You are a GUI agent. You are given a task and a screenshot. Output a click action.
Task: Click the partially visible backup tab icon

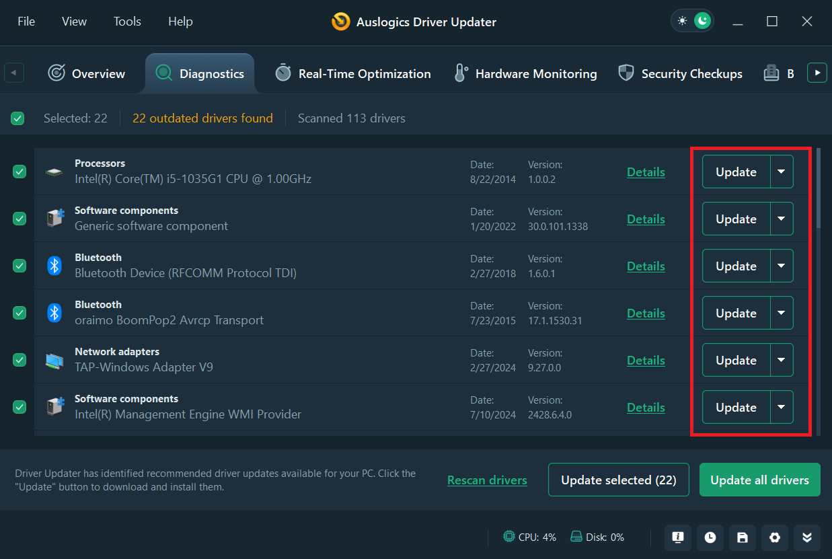(x=771, y=73)
